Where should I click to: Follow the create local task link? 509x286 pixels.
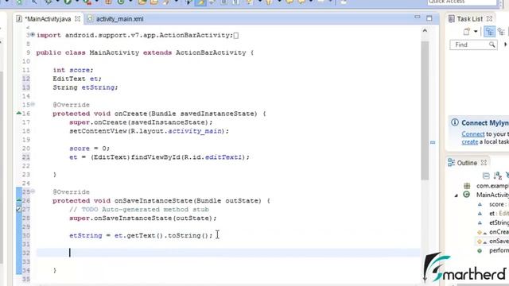coord(470,141)
